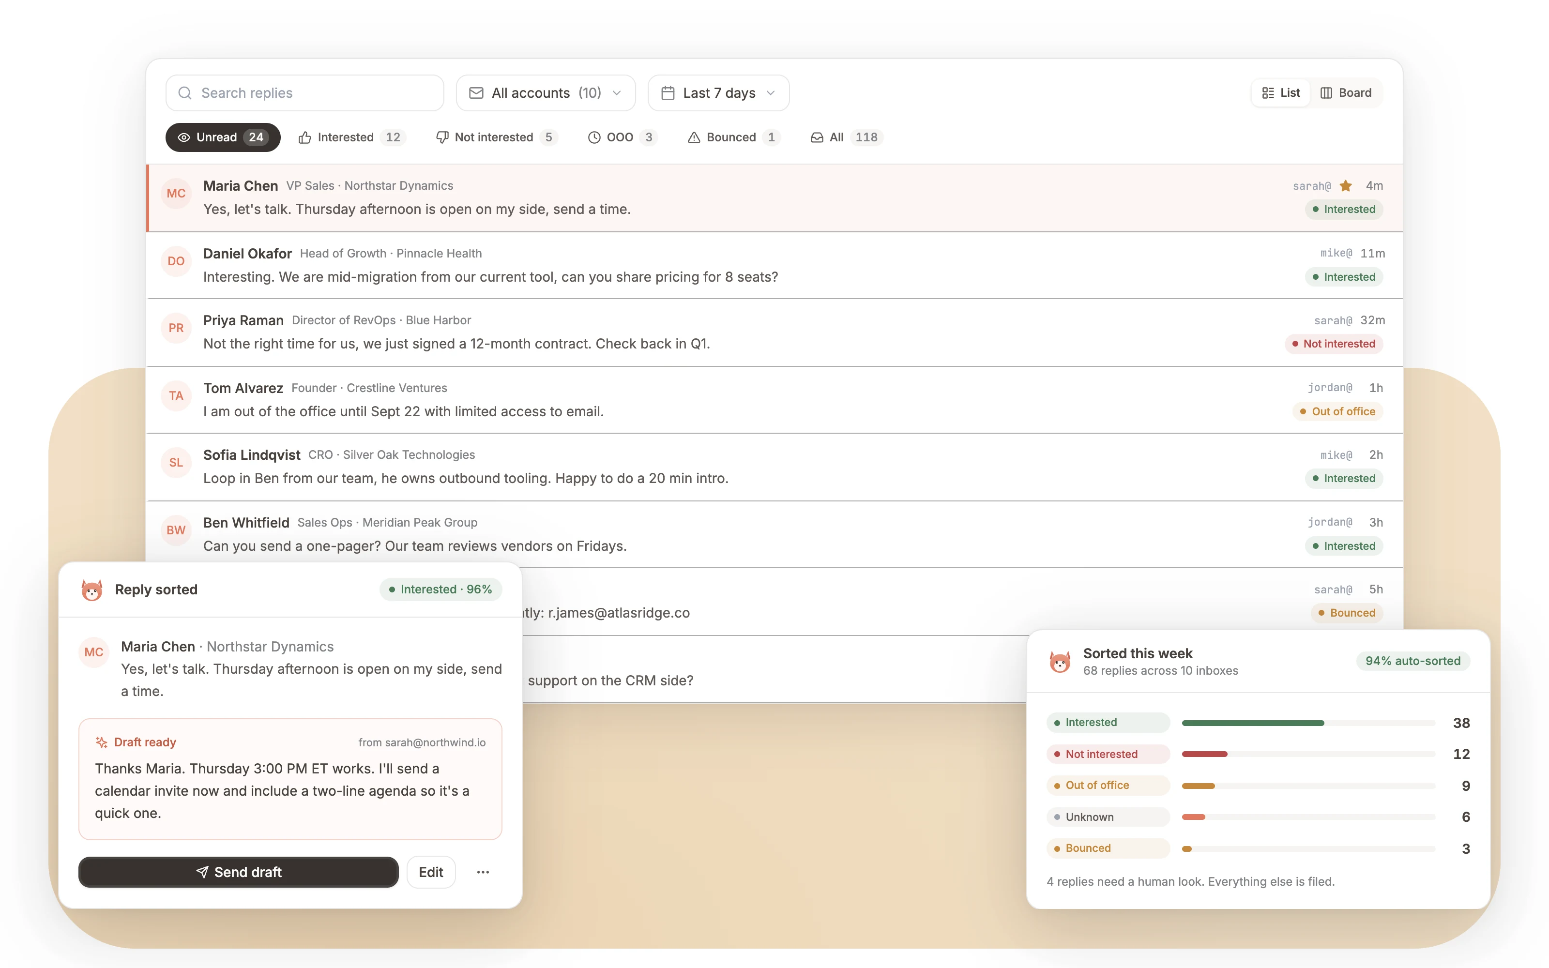Click the sparkle icon next to Draft ready
This screenshot has height=968, width=1549.
pos(101,742)
